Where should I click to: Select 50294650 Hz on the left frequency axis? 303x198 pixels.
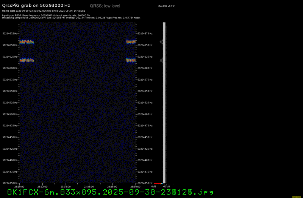pos(10,45)
